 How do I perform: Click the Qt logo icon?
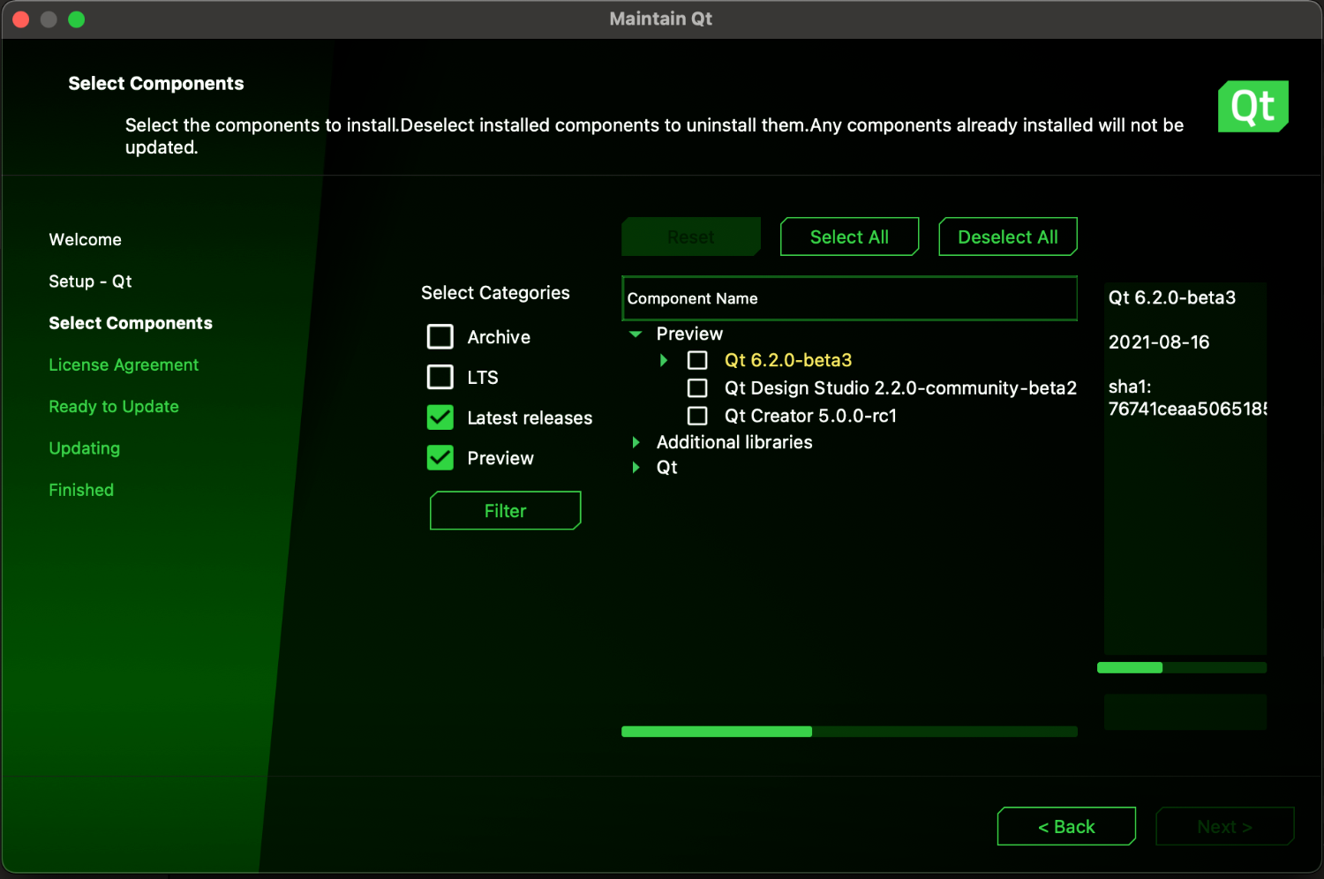(x=1253, y=106)
